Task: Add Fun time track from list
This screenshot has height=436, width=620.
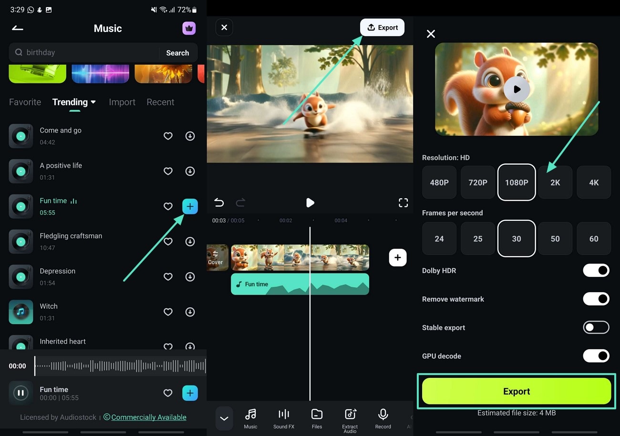Action: coord(190,206)
